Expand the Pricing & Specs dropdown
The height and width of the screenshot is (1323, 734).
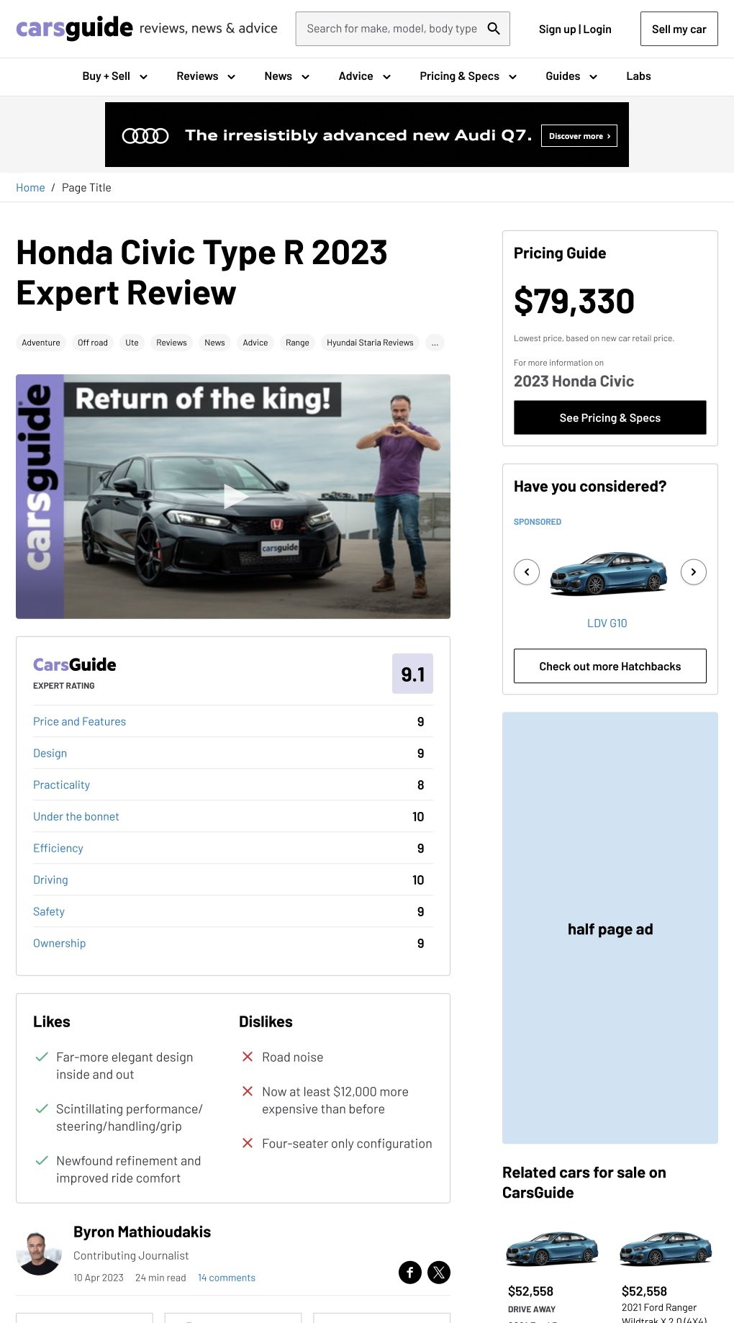point(468,76)
